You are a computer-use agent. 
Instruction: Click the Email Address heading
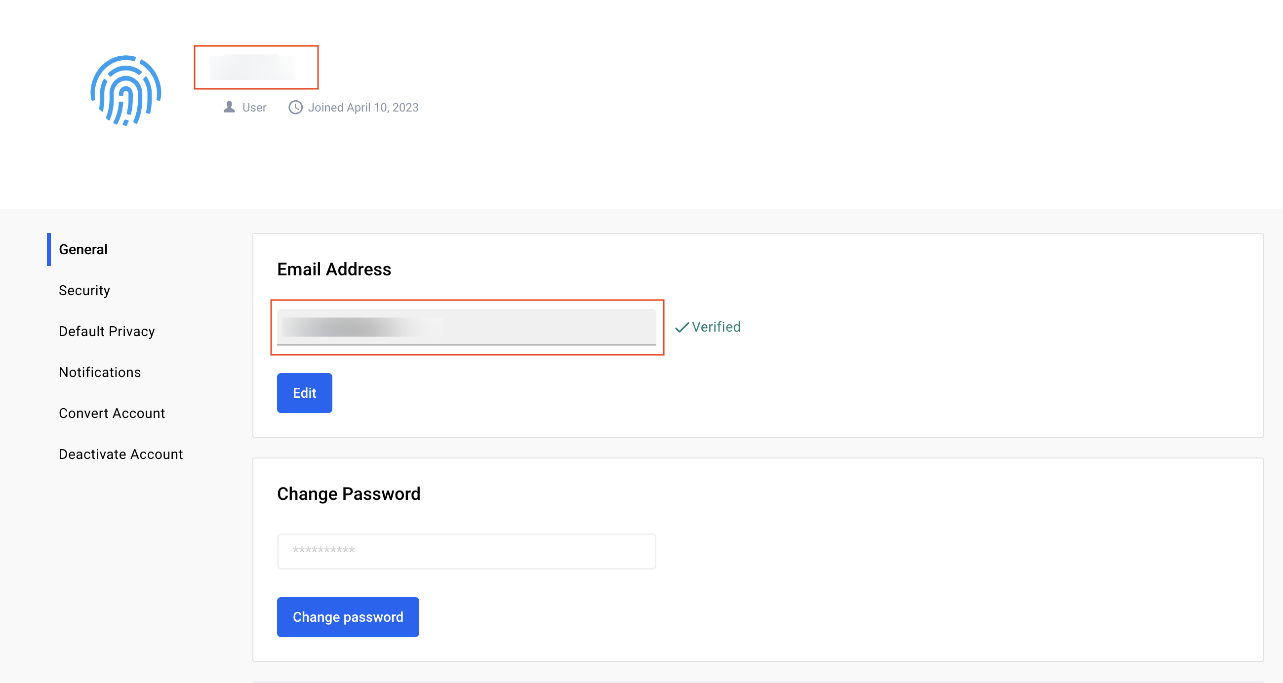(x=334, y=269)
